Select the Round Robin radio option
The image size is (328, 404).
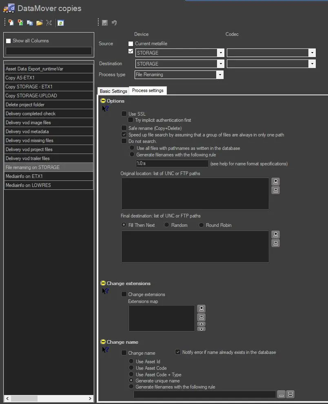tap(202, 225)
